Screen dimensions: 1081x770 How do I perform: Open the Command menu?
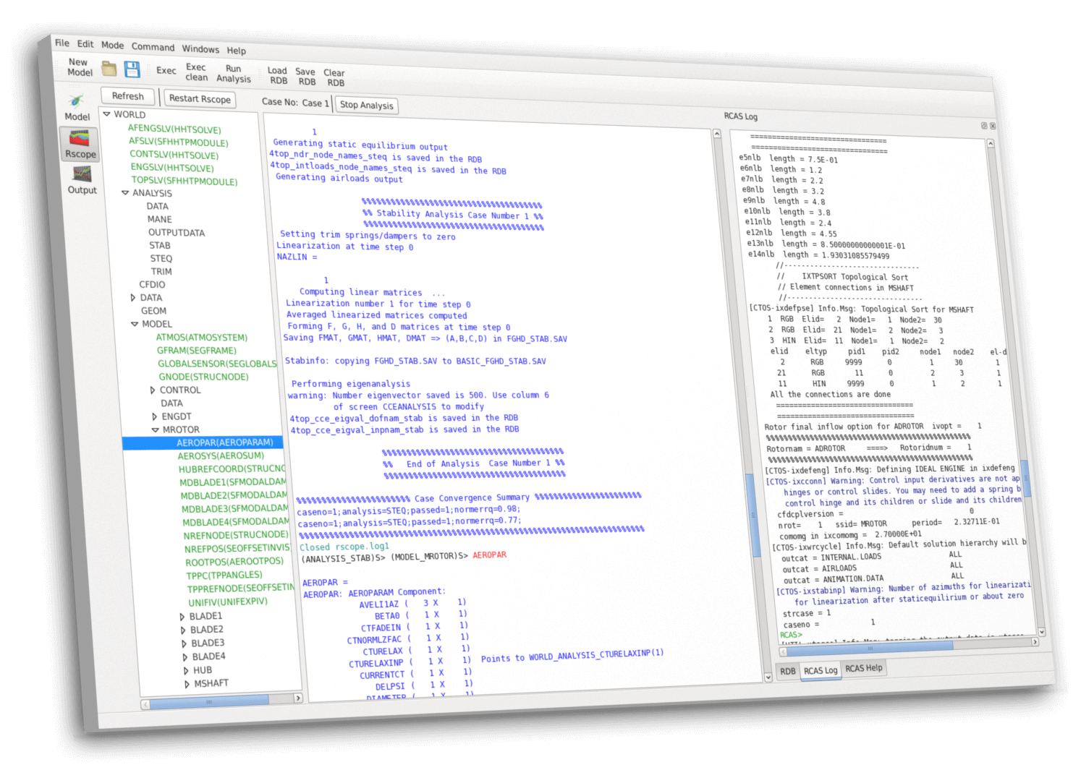click(153, 47)
